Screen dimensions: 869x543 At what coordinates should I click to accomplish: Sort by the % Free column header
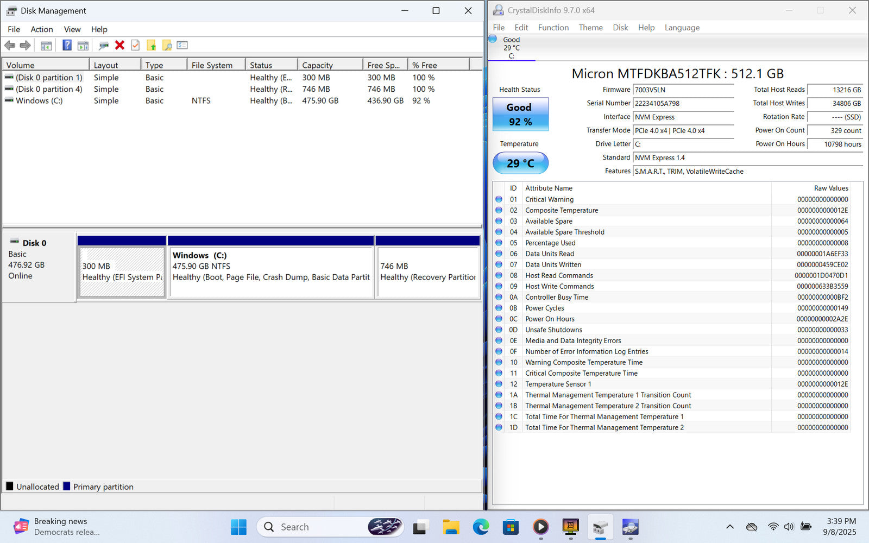pos(438,65)
